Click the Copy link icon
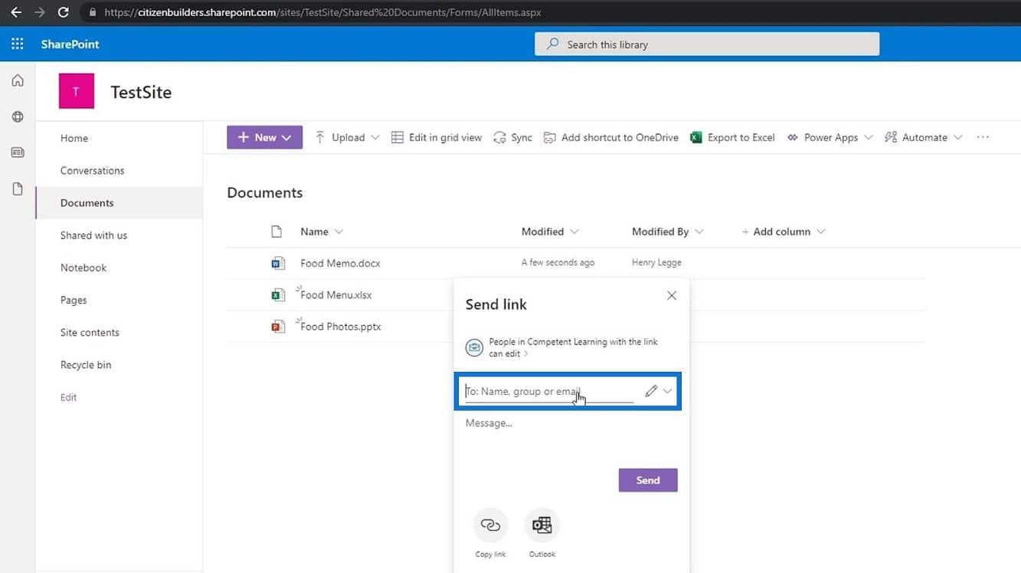Screen dimensions: 1021x573 tap(490, 526)
